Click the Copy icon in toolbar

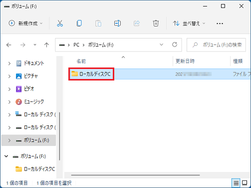[79, 23]
